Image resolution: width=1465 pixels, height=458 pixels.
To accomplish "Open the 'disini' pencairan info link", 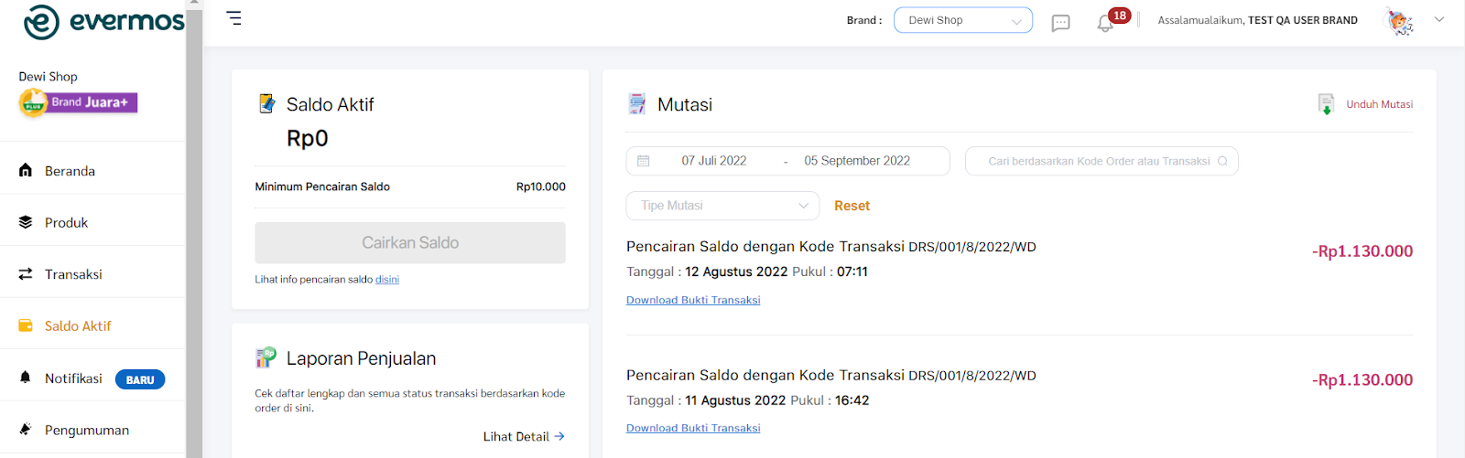I will (x=387, y=280).
